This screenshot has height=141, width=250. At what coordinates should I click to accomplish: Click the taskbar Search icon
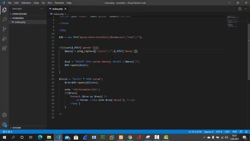point(13,137)
